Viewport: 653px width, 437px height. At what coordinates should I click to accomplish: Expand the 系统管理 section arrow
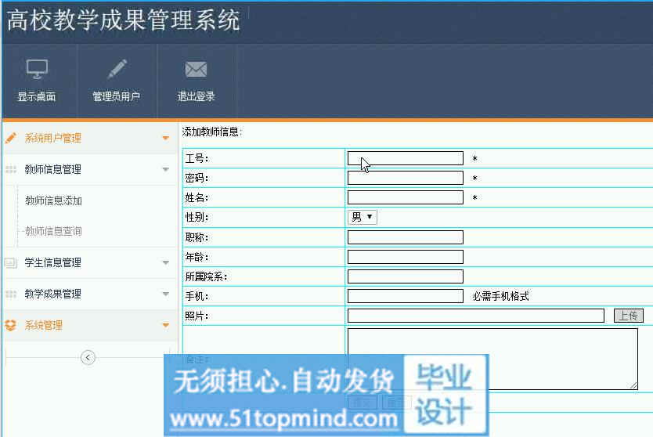pos(165,326)
